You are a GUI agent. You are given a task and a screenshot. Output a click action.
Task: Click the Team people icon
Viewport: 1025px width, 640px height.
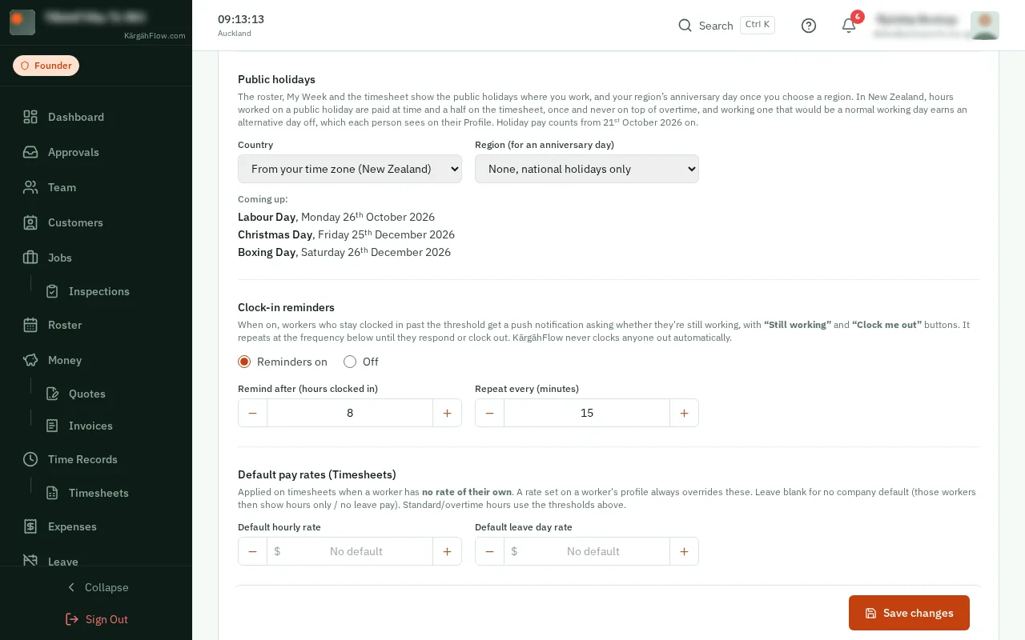(x=30, y=187)
